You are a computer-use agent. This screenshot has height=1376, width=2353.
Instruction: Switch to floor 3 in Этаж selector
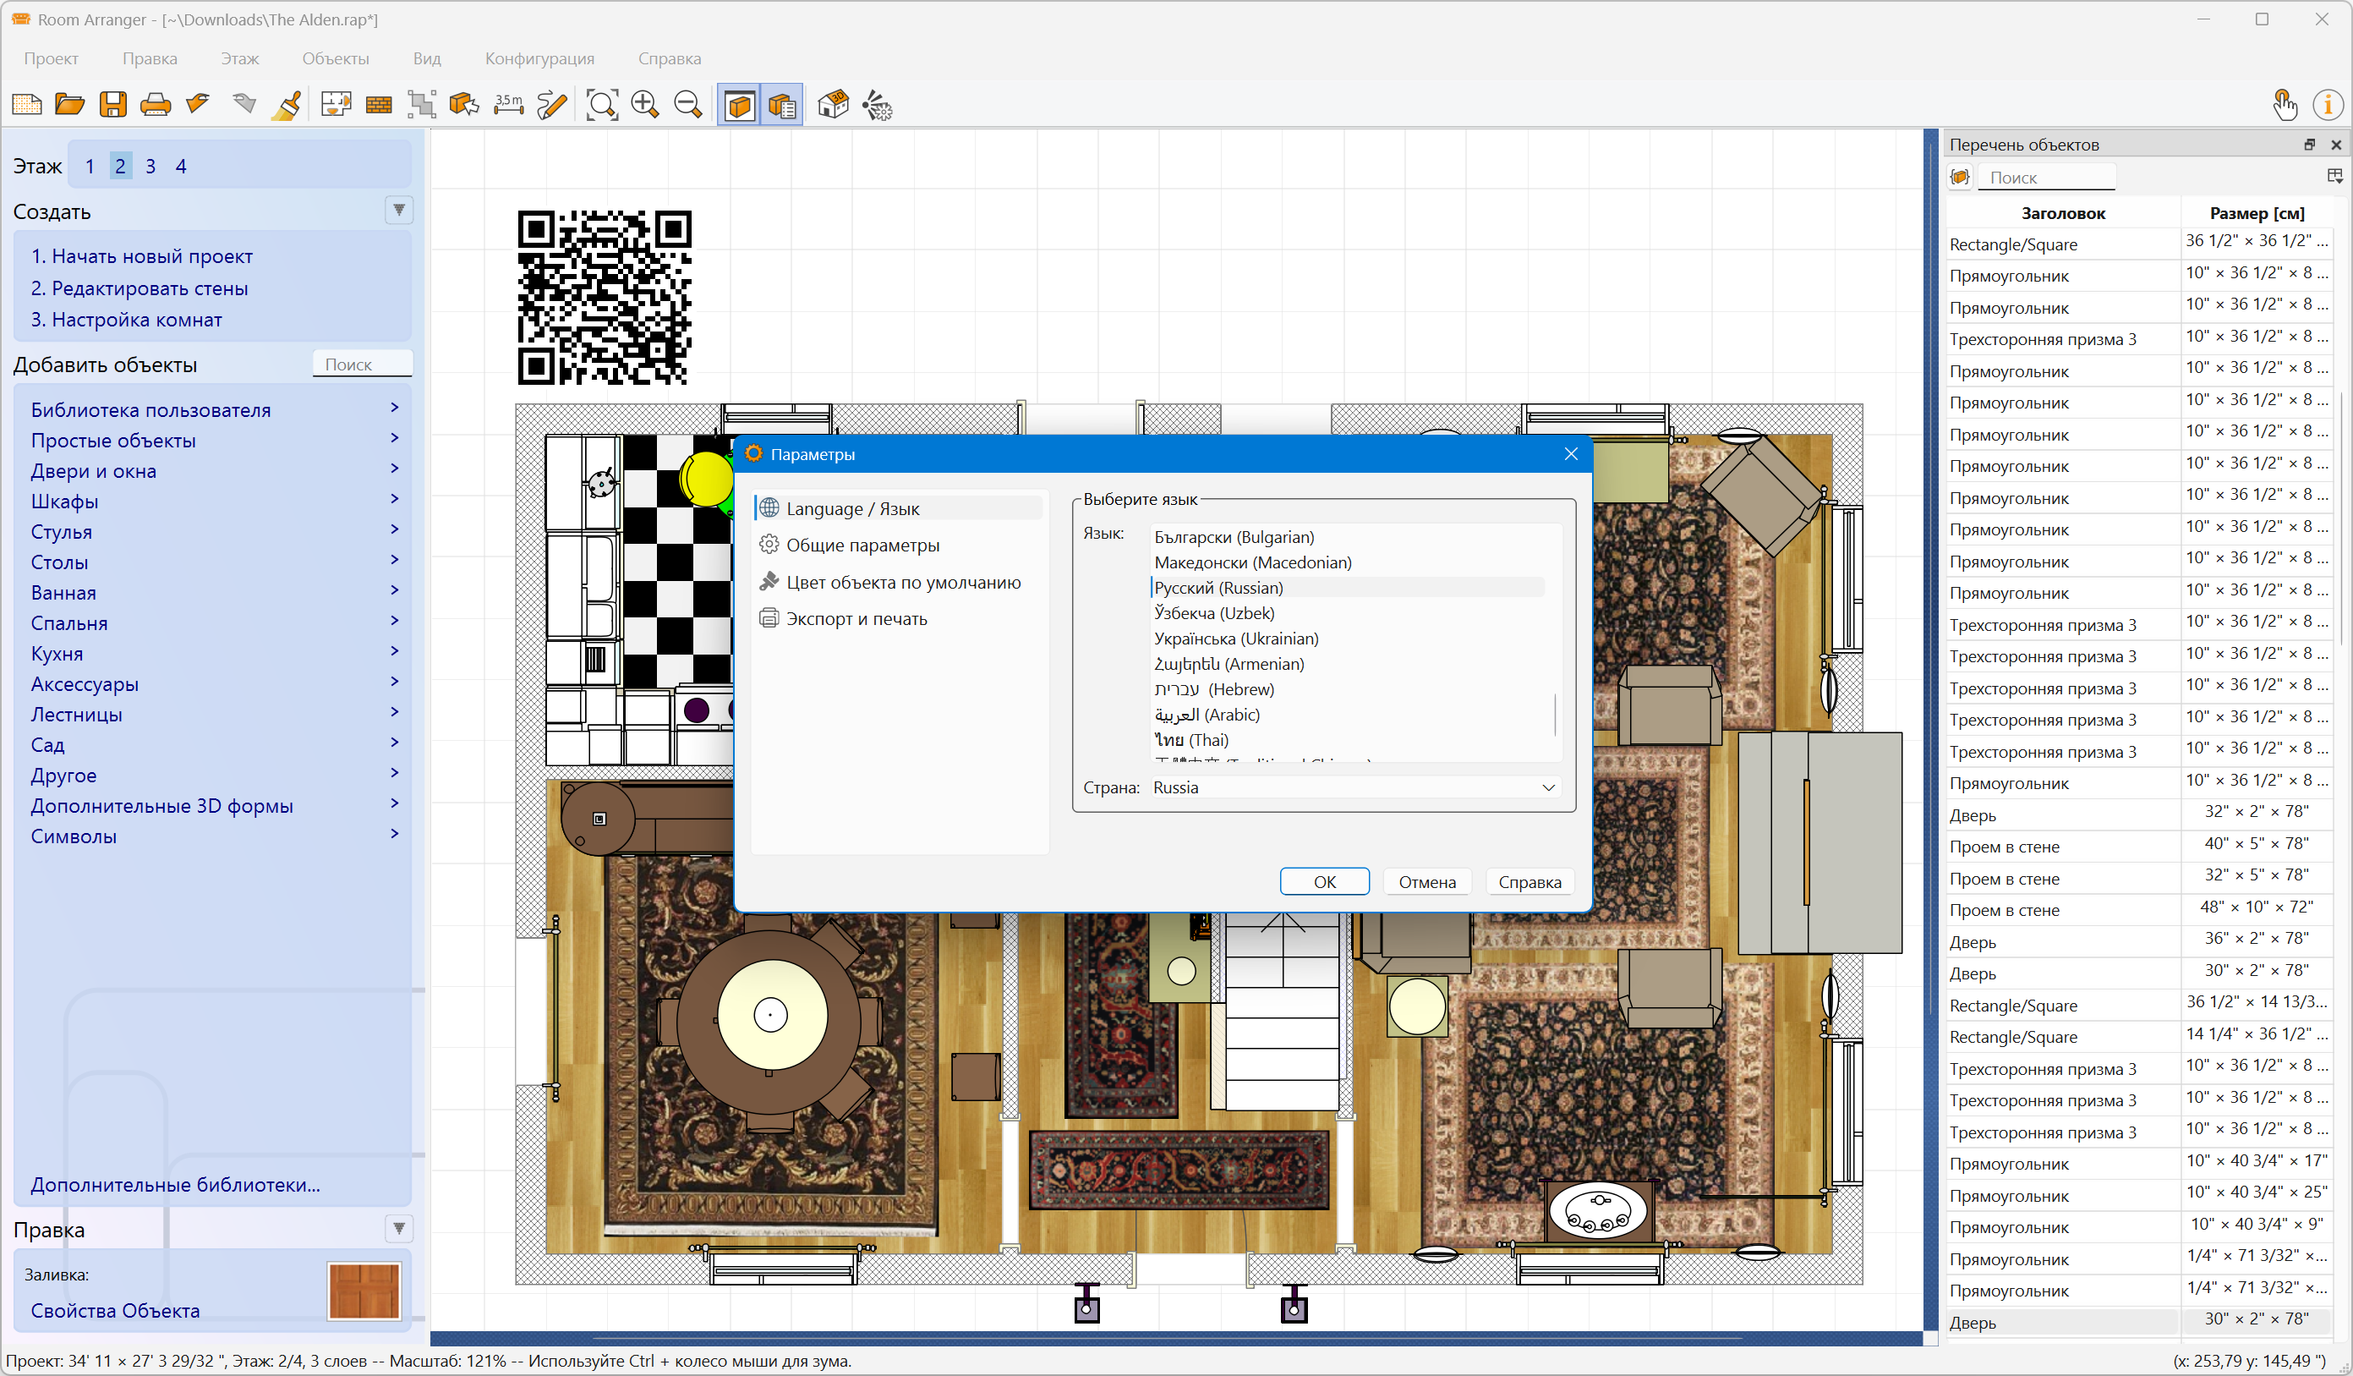150,167
